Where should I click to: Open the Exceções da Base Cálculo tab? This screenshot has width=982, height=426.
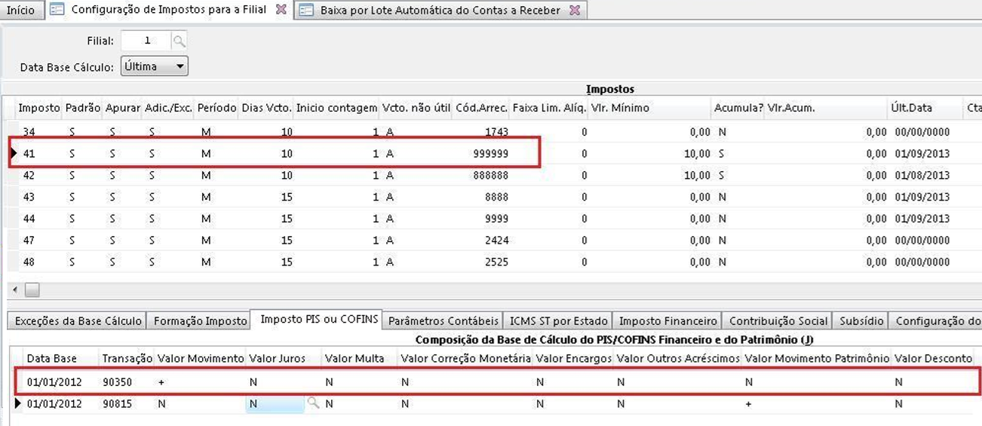click(78, 320)
